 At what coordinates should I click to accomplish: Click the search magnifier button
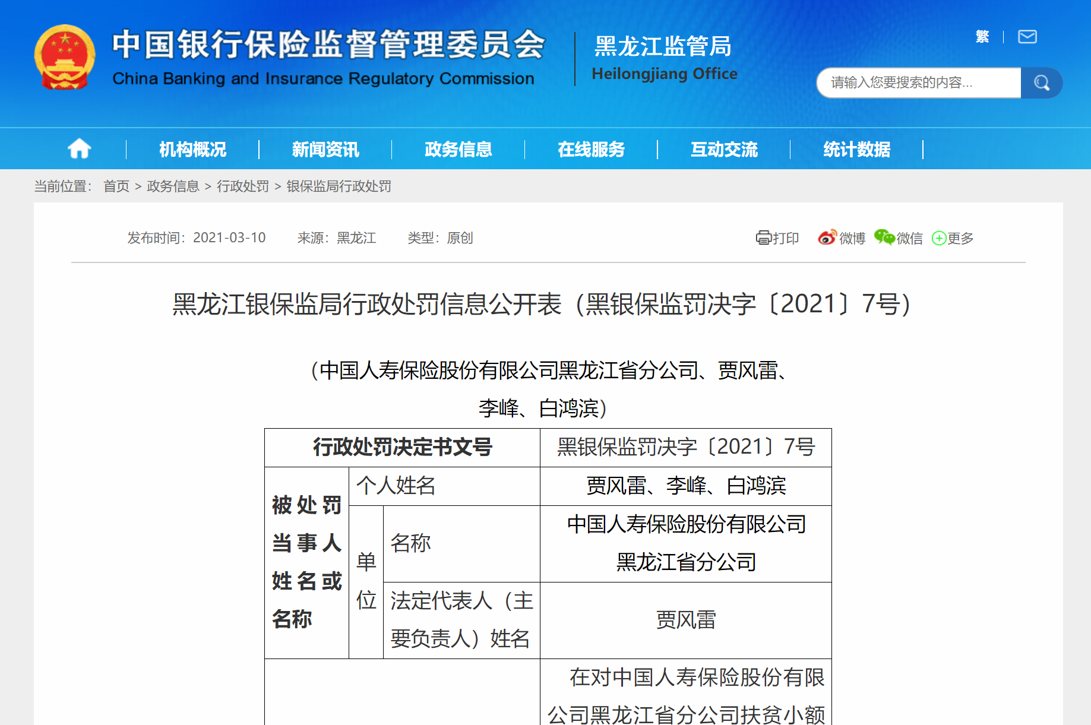tap(1041, 83)
